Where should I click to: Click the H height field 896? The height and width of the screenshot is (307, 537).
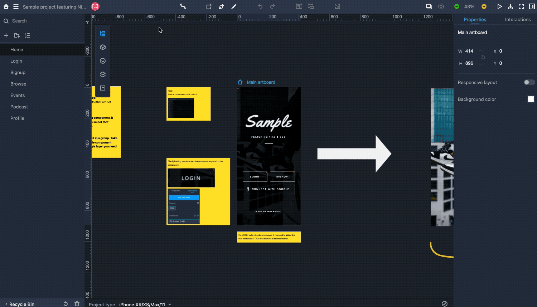pyautogui.click(x=469, y=63)
